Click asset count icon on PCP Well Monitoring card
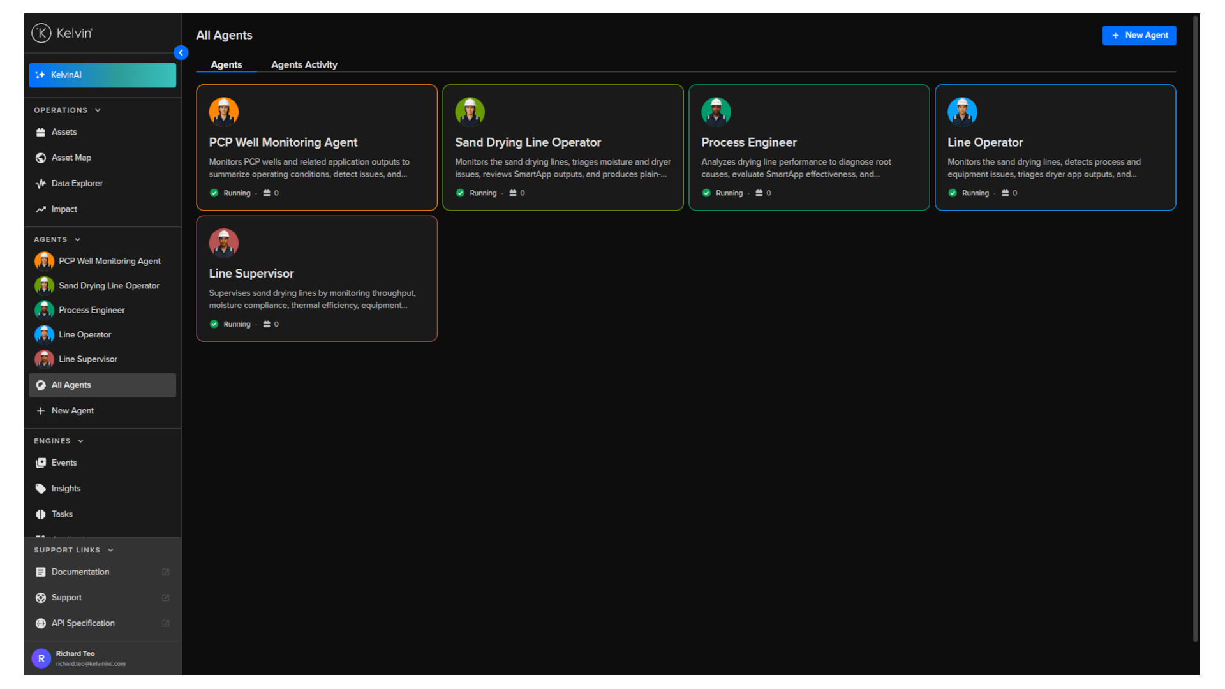Screen dimensions: 1225x689 267,193
